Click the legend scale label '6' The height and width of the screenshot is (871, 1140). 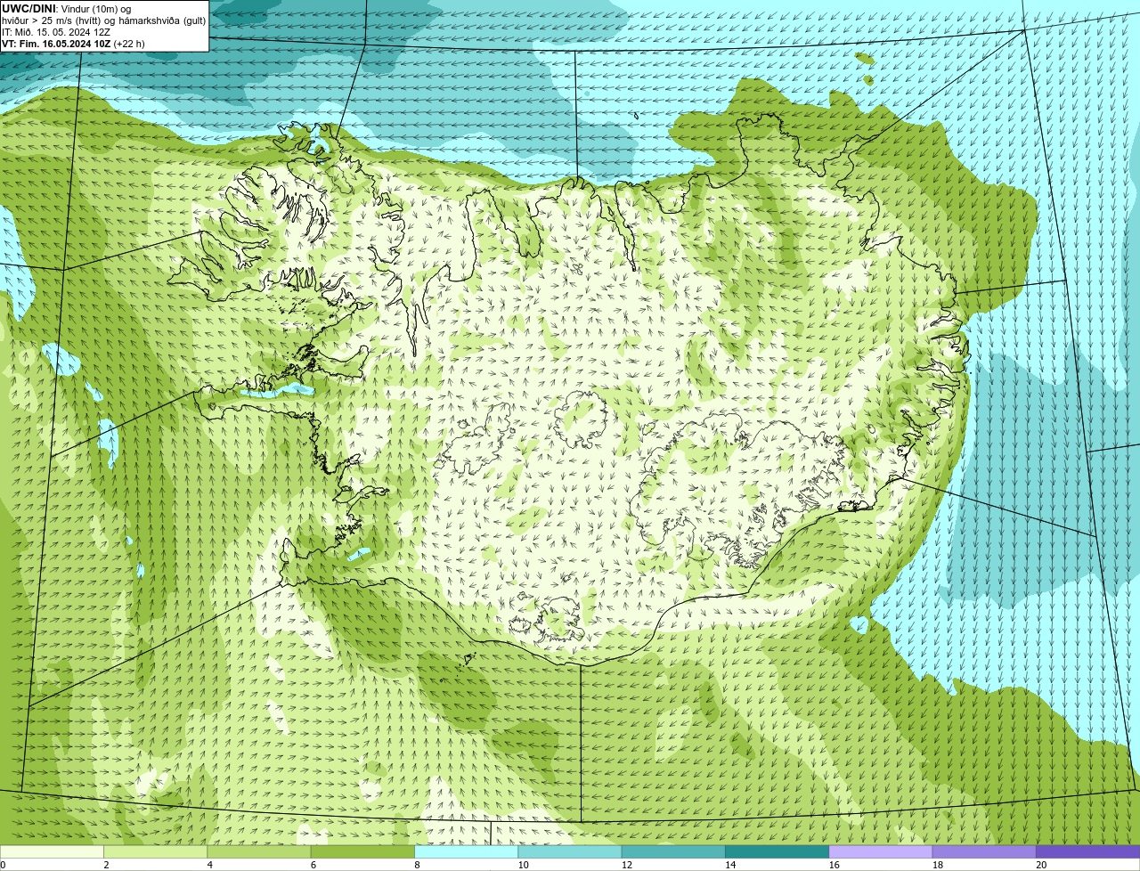coord(313,865)
